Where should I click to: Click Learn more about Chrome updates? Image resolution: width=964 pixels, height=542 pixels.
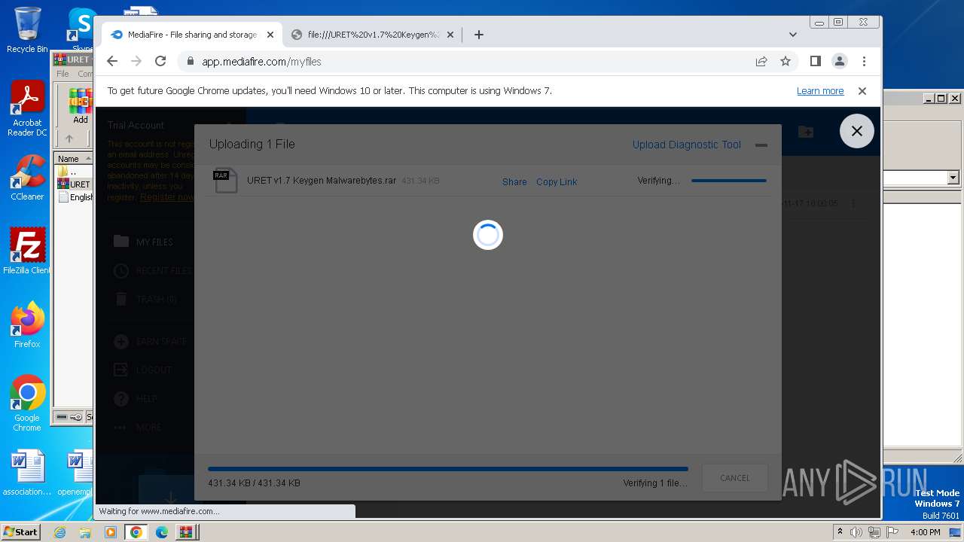820,91
